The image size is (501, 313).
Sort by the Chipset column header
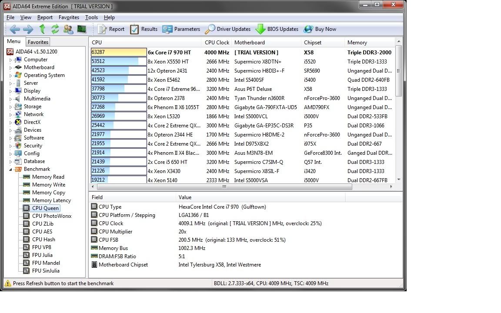pos(323,43)
